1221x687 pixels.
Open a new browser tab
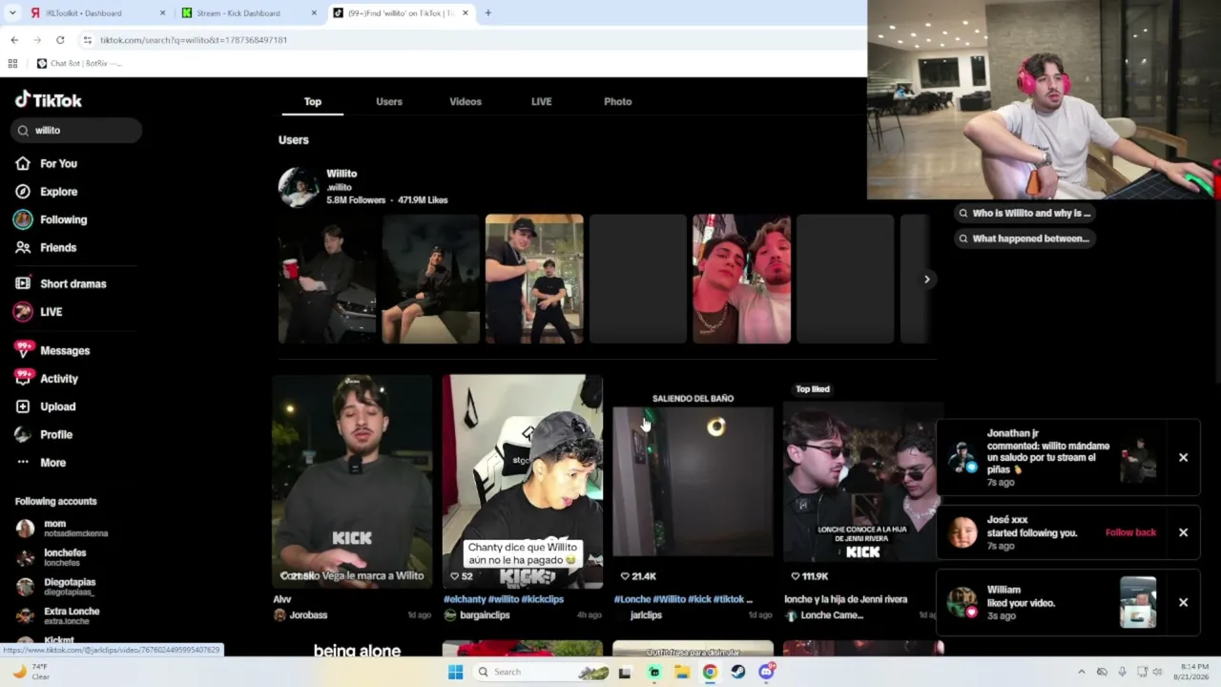pos(487,13)
